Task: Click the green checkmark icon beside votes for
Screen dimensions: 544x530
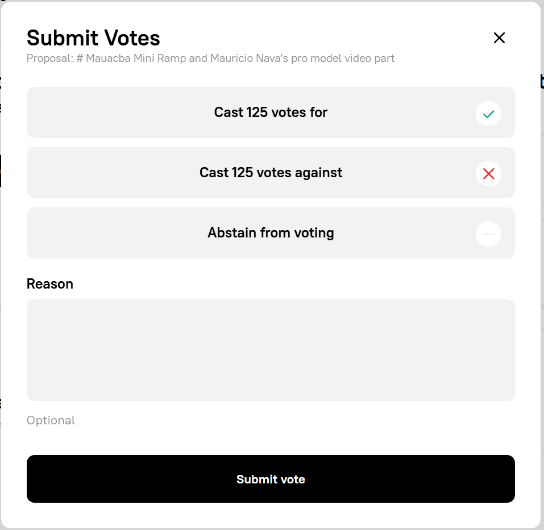Action: 488,113
